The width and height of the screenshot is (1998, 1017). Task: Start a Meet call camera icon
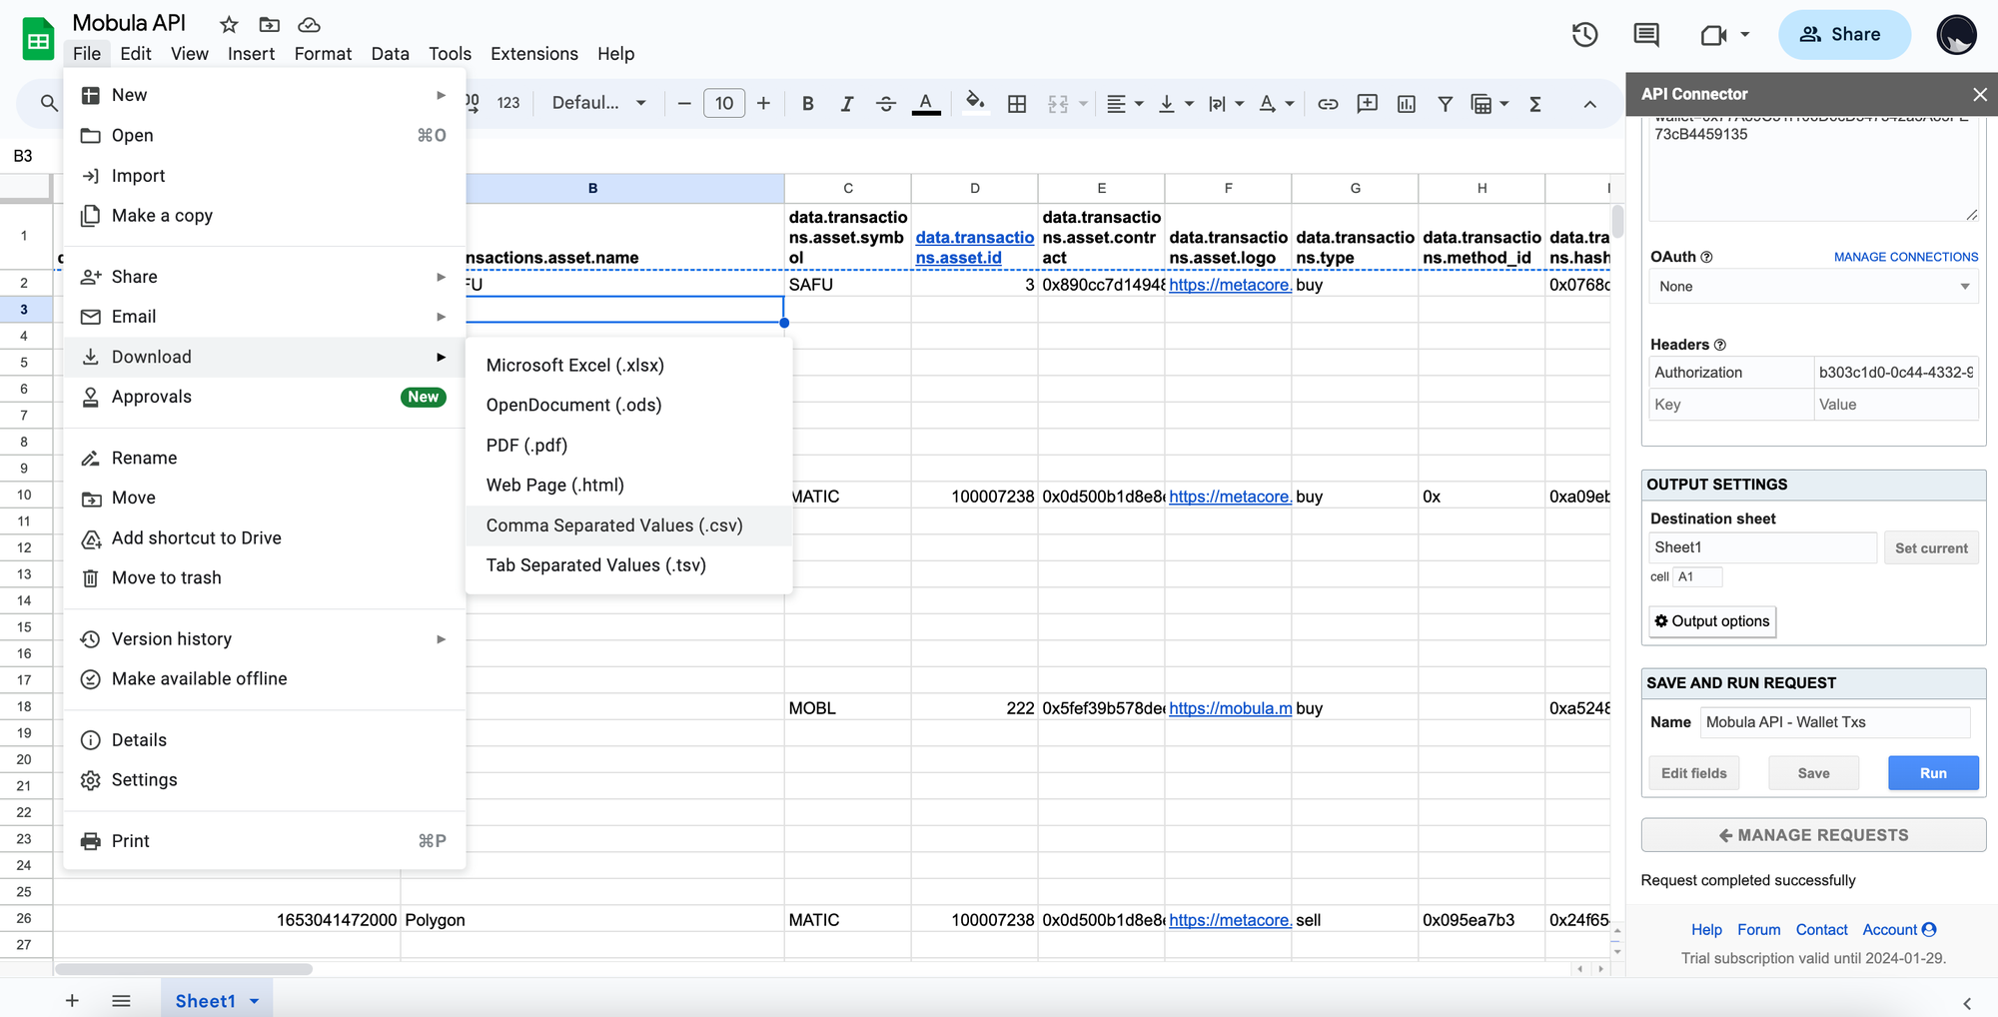[1713, 35]
